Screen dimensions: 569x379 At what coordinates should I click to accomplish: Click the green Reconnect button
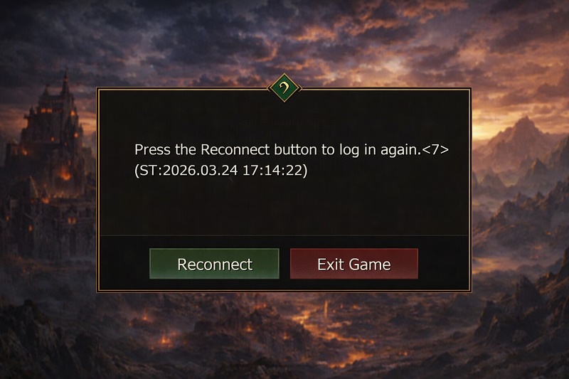point(214,264)
